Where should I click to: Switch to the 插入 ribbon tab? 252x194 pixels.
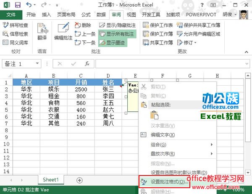pos(46,15)
